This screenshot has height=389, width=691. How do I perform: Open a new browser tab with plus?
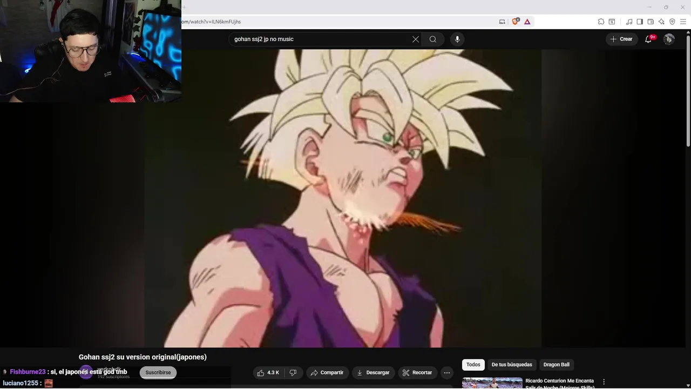(184, 7)
